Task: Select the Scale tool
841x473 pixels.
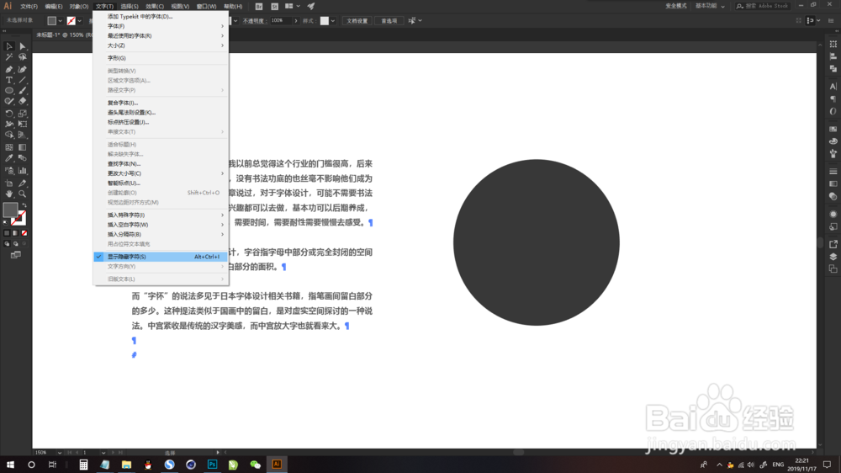Action: 23,114
